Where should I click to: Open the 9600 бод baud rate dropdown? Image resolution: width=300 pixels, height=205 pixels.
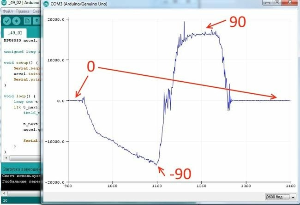[x=280, y=197]
